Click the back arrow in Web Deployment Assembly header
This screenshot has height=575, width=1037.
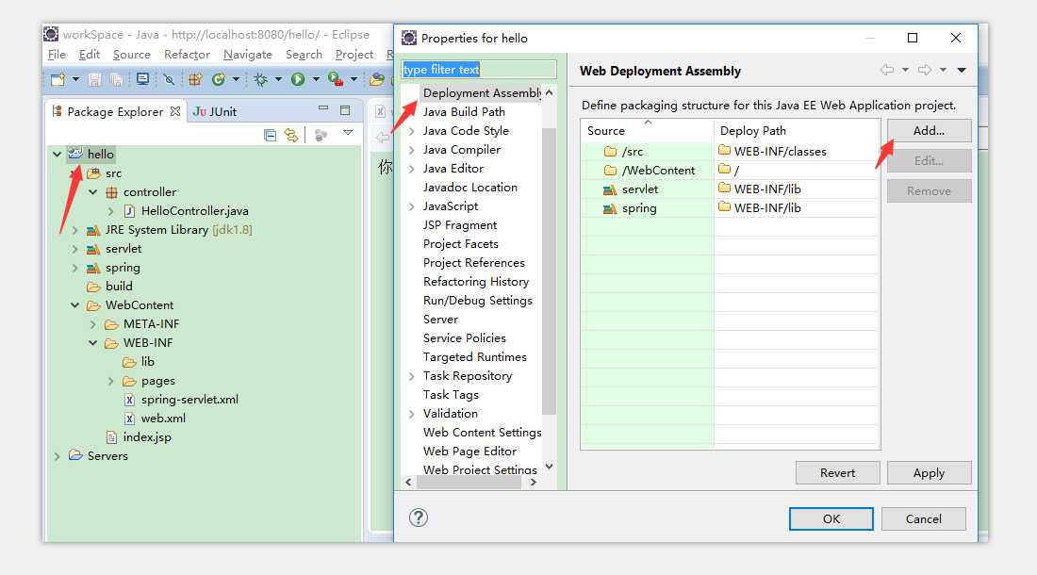pyautogui.click(x=887, y=70)
